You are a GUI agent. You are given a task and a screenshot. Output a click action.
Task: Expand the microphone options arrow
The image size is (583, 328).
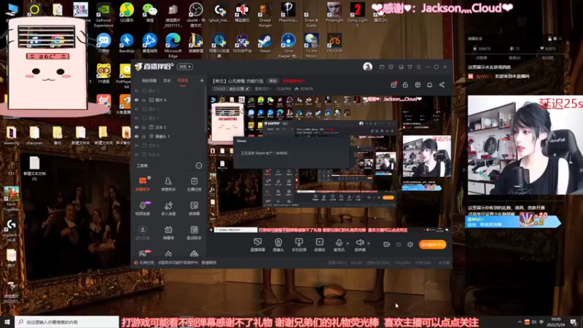(348, 243)
